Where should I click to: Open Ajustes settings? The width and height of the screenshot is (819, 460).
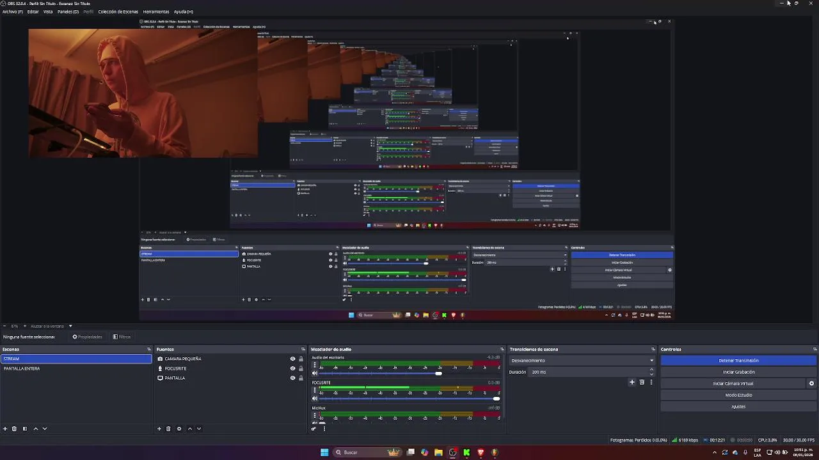(738, 406)
